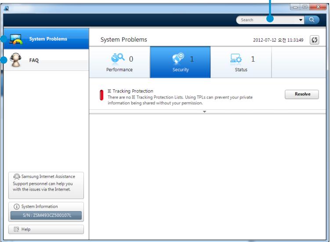Click the S/N serial number bar
The image size is (330, 242).
coord(46,216)
